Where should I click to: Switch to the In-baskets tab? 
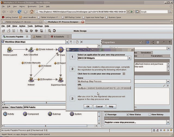tap(59, 37)
